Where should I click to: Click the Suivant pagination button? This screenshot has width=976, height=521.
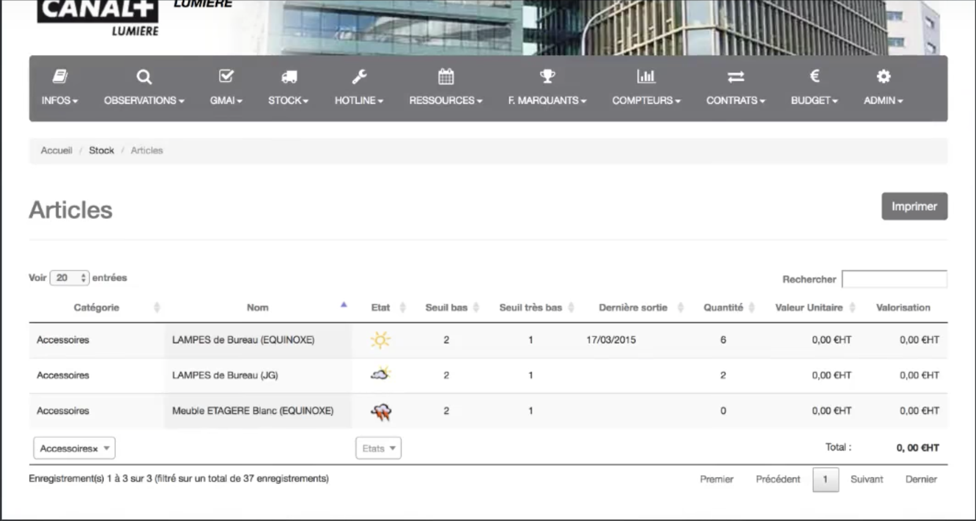pos(867,479)
